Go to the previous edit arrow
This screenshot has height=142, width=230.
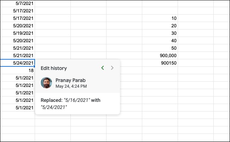(x=103, y=68)
